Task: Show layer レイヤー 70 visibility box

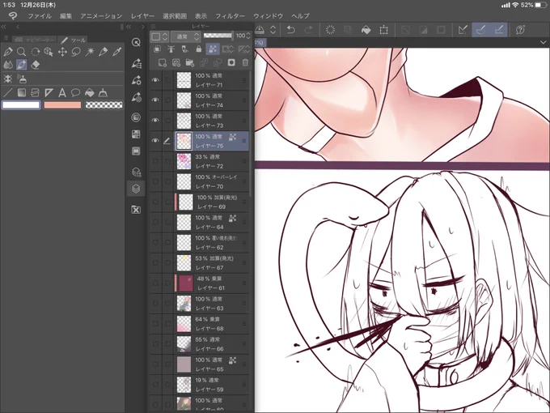Action: (x=155, y=181)
